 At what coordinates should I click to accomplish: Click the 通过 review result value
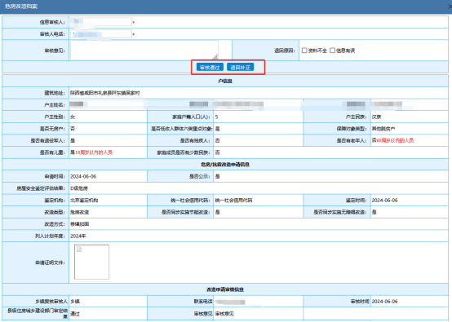tap(75, 314)
